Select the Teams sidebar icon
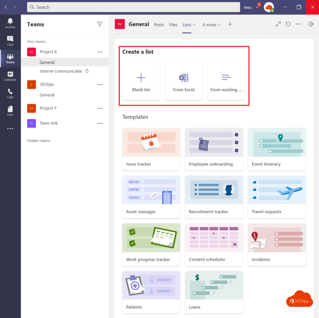This screenshot has width=319, height=318. pos(10,59)
